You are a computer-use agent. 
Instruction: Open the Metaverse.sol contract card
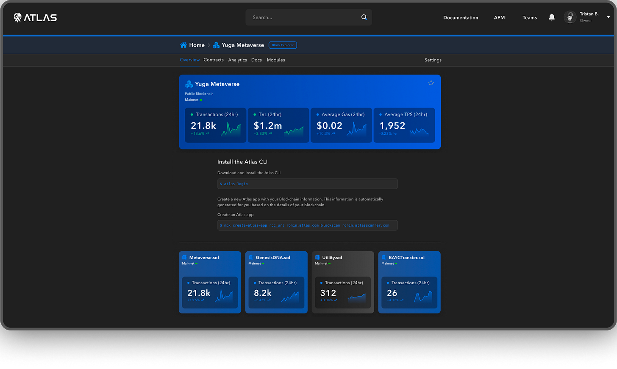(210, 282)
